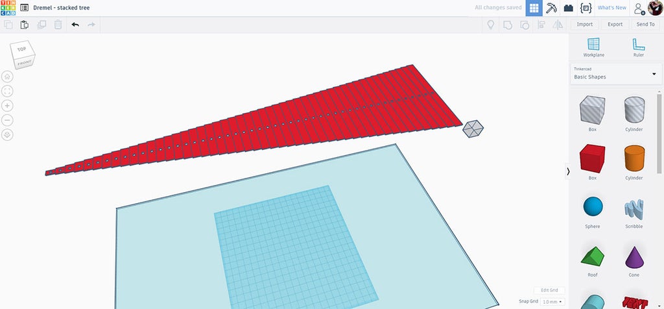664x309 pixels.
Task: Redo the last undone action
Action: pos(91,25)
